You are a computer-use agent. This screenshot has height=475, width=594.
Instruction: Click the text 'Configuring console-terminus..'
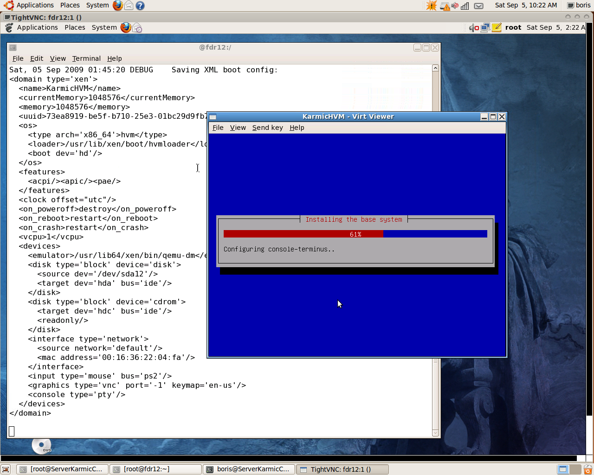pyautogui.click(x=279, y=250)
